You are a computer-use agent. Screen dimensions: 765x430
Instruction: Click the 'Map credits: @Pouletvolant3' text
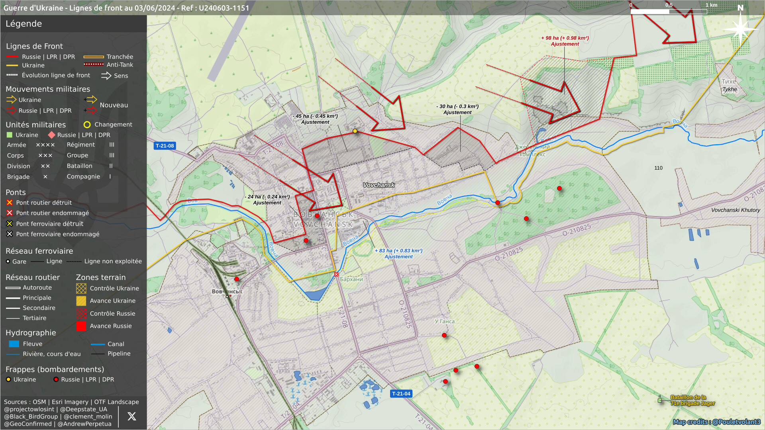pos(716,422)
